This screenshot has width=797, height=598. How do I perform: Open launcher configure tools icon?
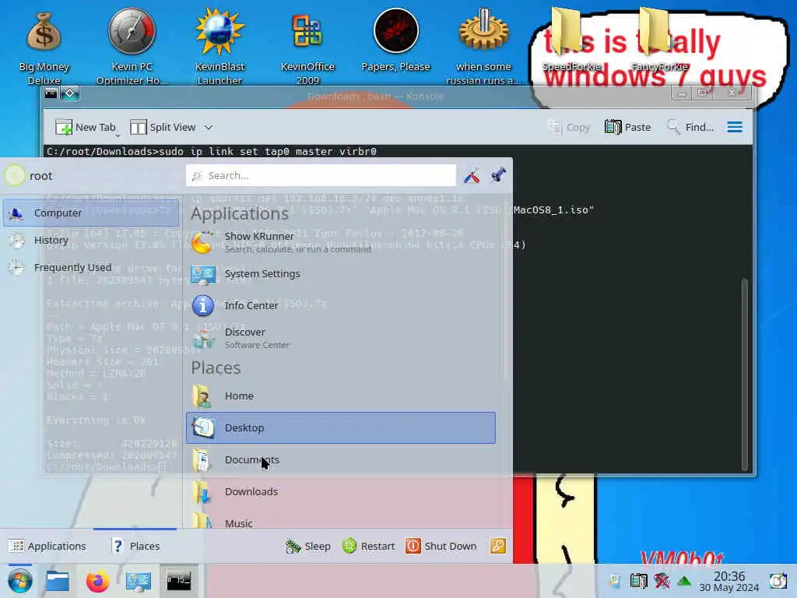[x=472, y=175]
